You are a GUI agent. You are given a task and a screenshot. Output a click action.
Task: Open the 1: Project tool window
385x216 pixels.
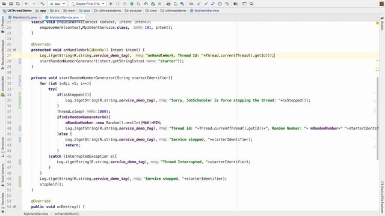click(x=2, y=25)
